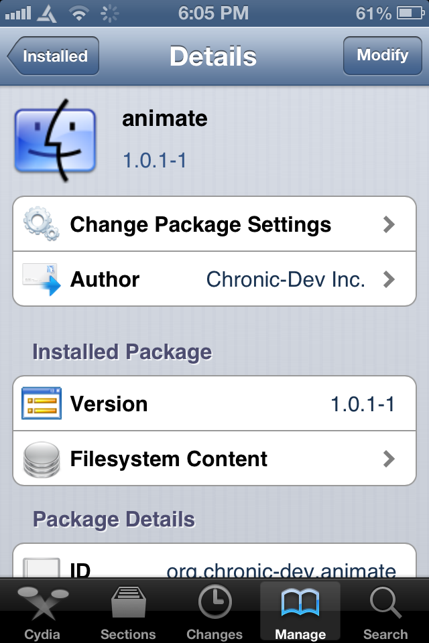The image size is (429, 643).
Task: Tap the Filesystem Content disk stack icon
Action: (x=42, y=459)
